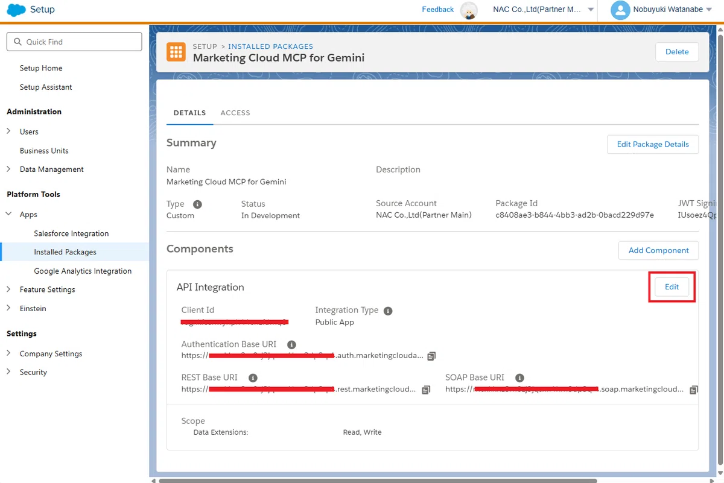This screenshot has width=724, height=483.
Task: Click the Public App integration type text
Action: (x=335, y=322)
